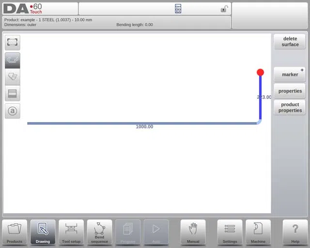Open the bend list table view icon
Image resolution: width=310 pixels, height=248 pixels.
click(x=13, y=93)
